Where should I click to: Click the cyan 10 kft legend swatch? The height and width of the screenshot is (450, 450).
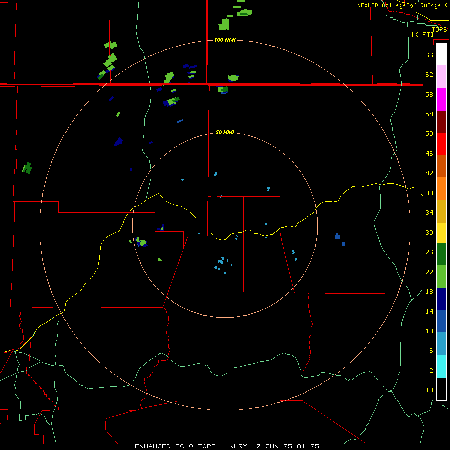pos(441,366)
